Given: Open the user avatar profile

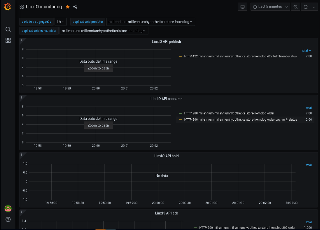Looking at the screenshot, I should (8, 209).
